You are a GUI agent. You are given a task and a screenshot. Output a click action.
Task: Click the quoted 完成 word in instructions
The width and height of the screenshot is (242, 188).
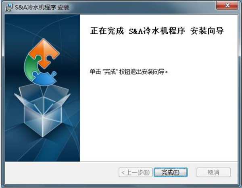(x=110, y=72)
